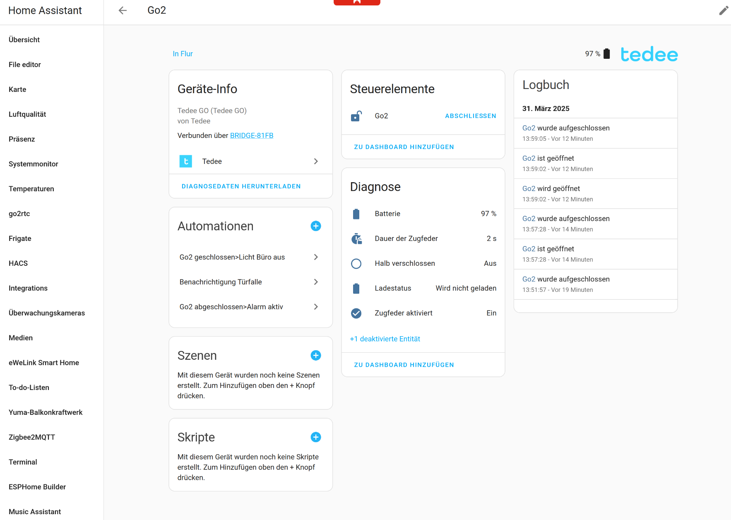Show the +1 deaktivierte Entität link
731x520 pixels.
coord(385,339)
